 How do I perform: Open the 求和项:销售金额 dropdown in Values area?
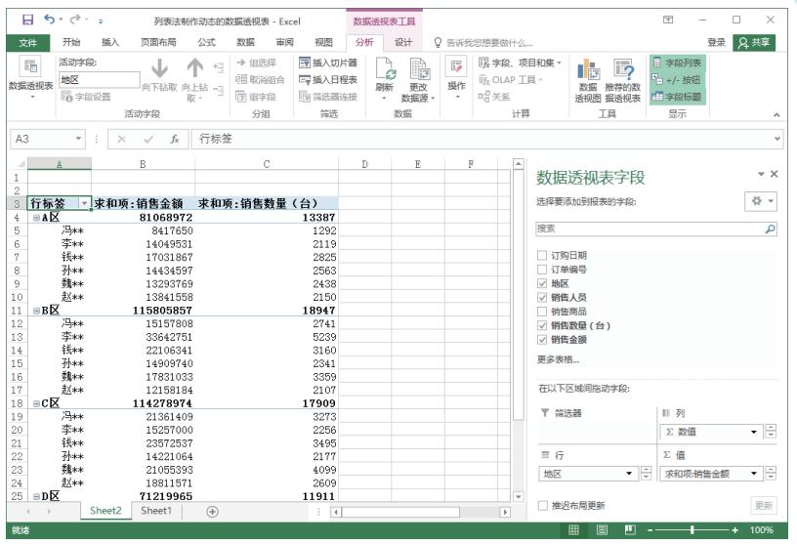point(754,474)
